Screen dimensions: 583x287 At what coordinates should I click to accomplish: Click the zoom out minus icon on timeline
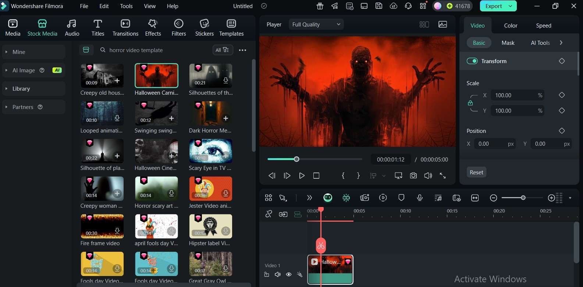coord(494,198)
